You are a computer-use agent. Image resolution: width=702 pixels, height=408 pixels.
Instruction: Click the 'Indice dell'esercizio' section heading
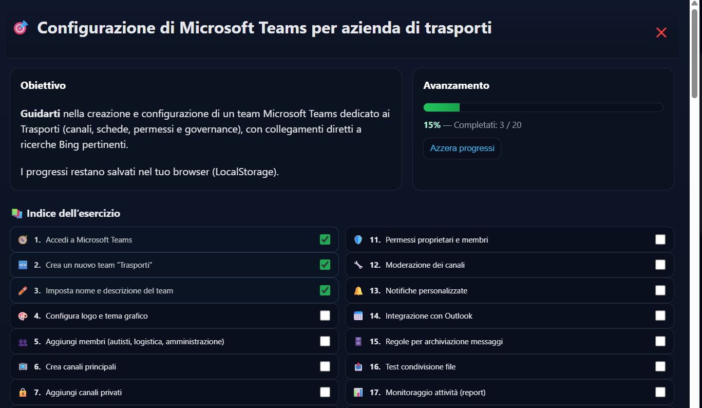pyautogui.click(x=73, y=213)
